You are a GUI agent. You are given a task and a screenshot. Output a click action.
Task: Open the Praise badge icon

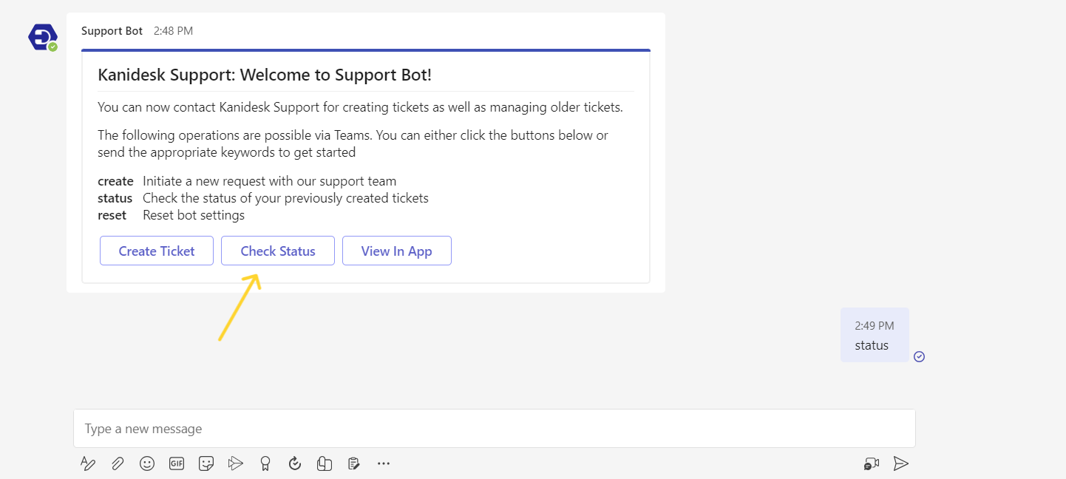265,463
